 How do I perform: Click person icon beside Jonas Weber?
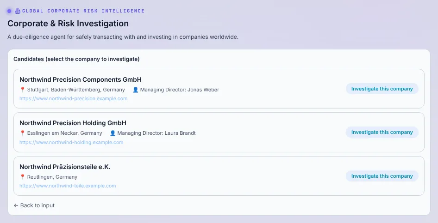(x=136, y=90)
